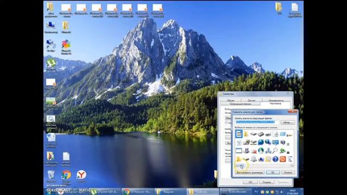Pick the drive with red X icon
Image resolution: width=347 pixels, height=195 pixels.
pyautogui.click(x=254, y=151)
